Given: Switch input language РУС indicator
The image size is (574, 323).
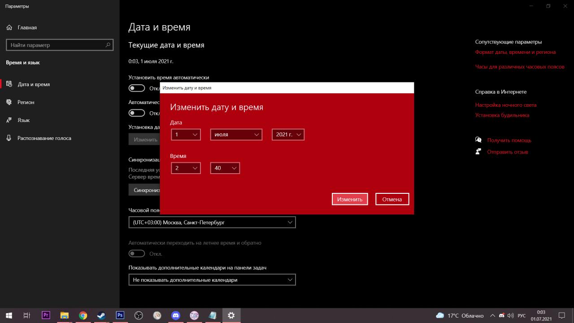Looking at the screenshot, I should [522, 315].
